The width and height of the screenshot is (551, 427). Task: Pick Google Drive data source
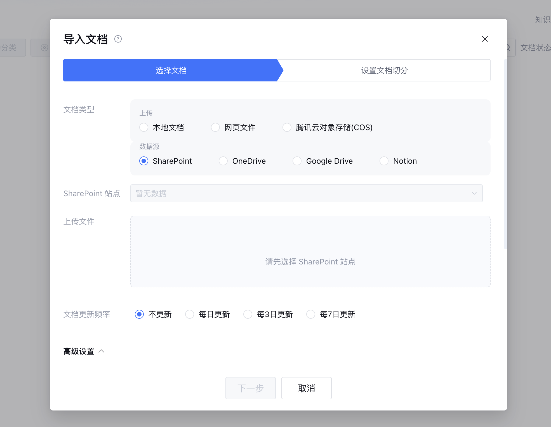point(297,161)
